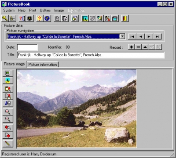This screenshot has width=176, height=158.
Task: Open the Picture navigation dropdown arrow
Action: 122,36
